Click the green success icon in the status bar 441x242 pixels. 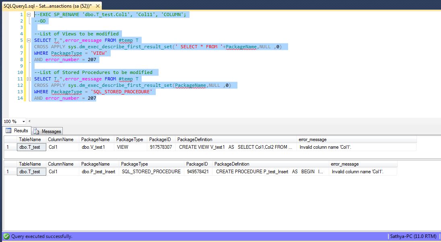tap(6, 236)
